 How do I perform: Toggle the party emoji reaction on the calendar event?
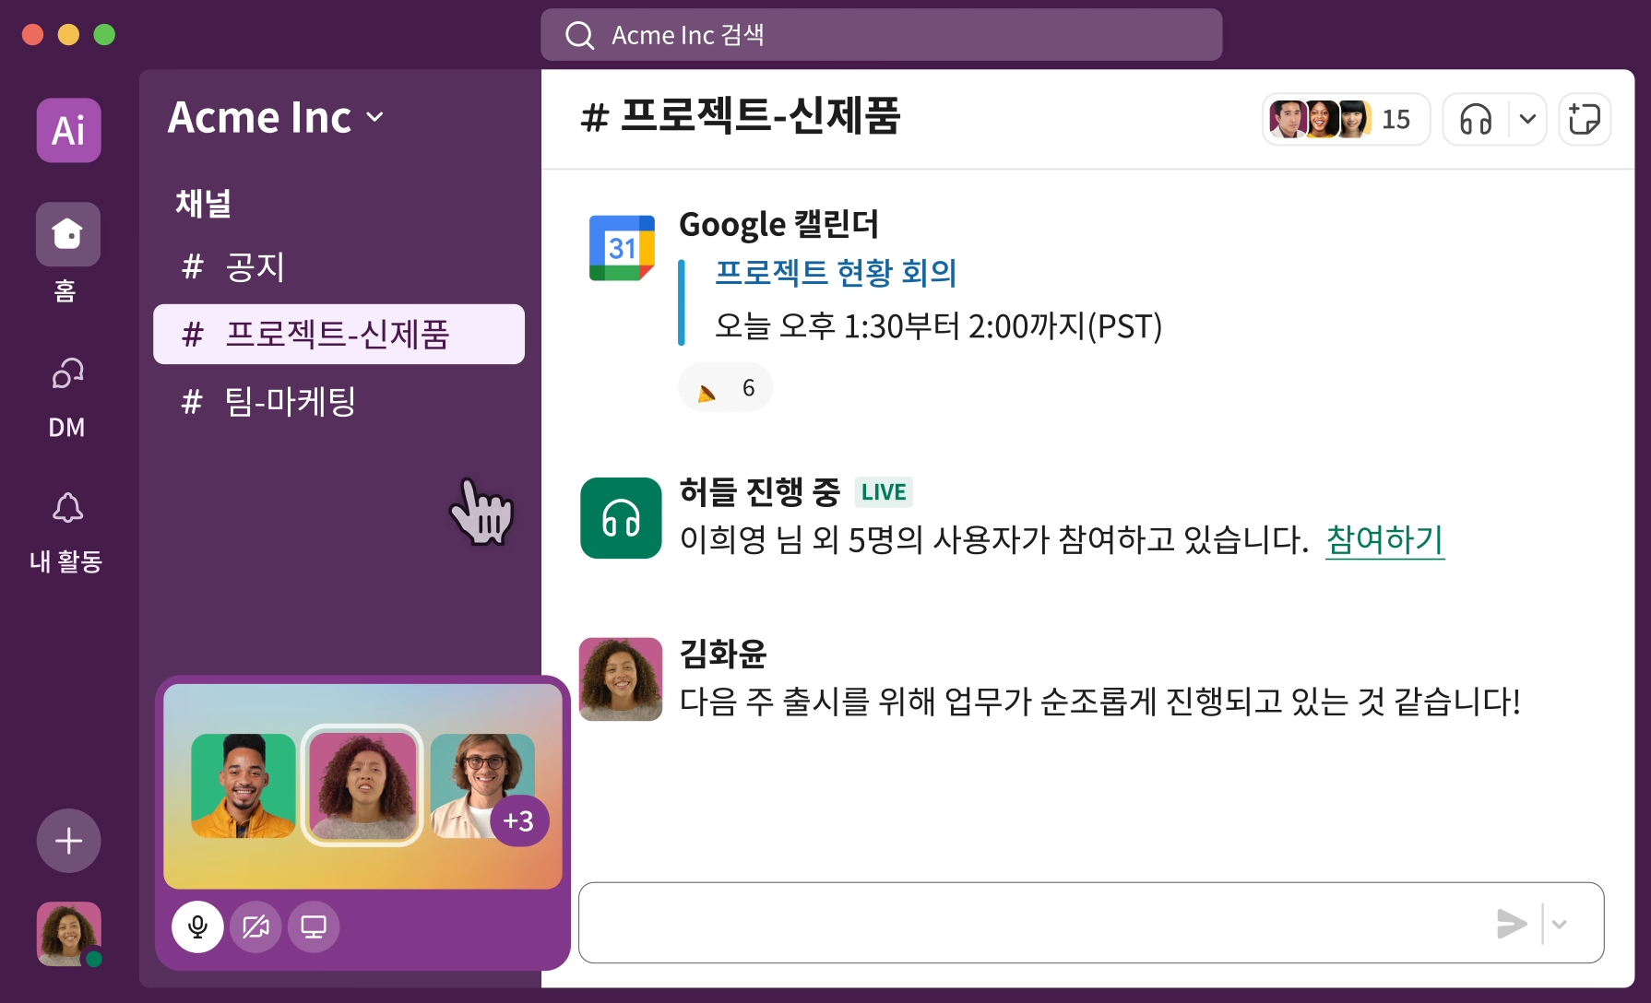click(x=725, y=387)
